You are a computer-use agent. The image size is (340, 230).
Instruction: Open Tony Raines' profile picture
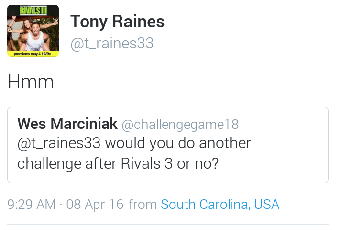[x=33, y=31]
